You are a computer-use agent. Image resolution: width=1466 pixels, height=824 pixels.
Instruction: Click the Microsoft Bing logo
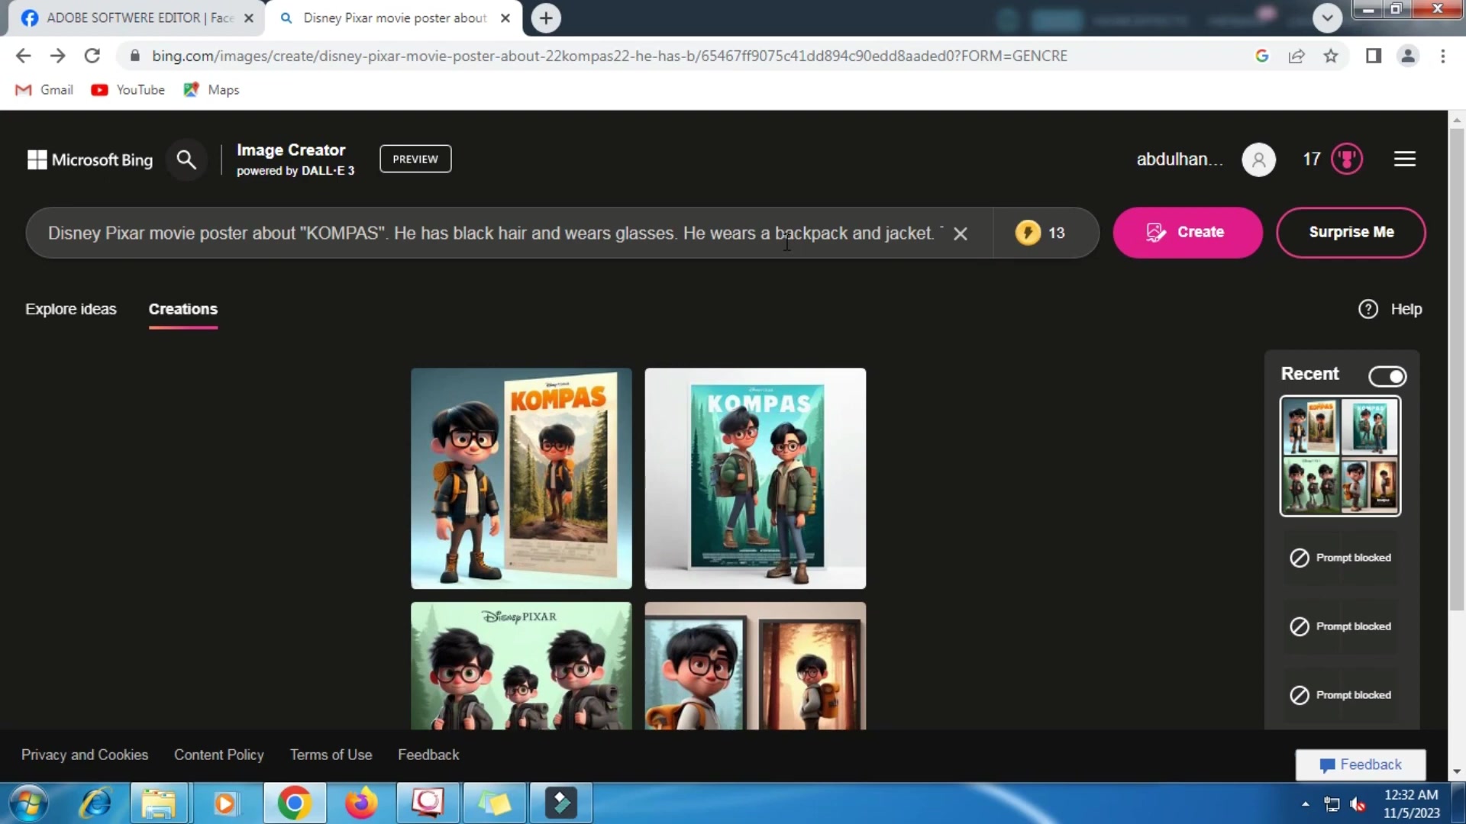coord(89,159)
